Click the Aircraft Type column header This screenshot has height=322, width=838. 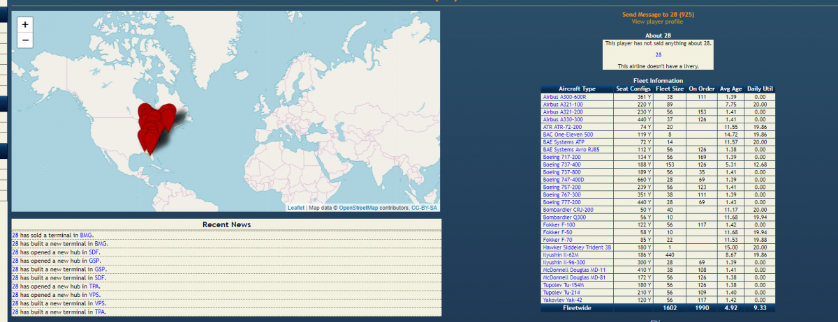(x=578, y=89)
